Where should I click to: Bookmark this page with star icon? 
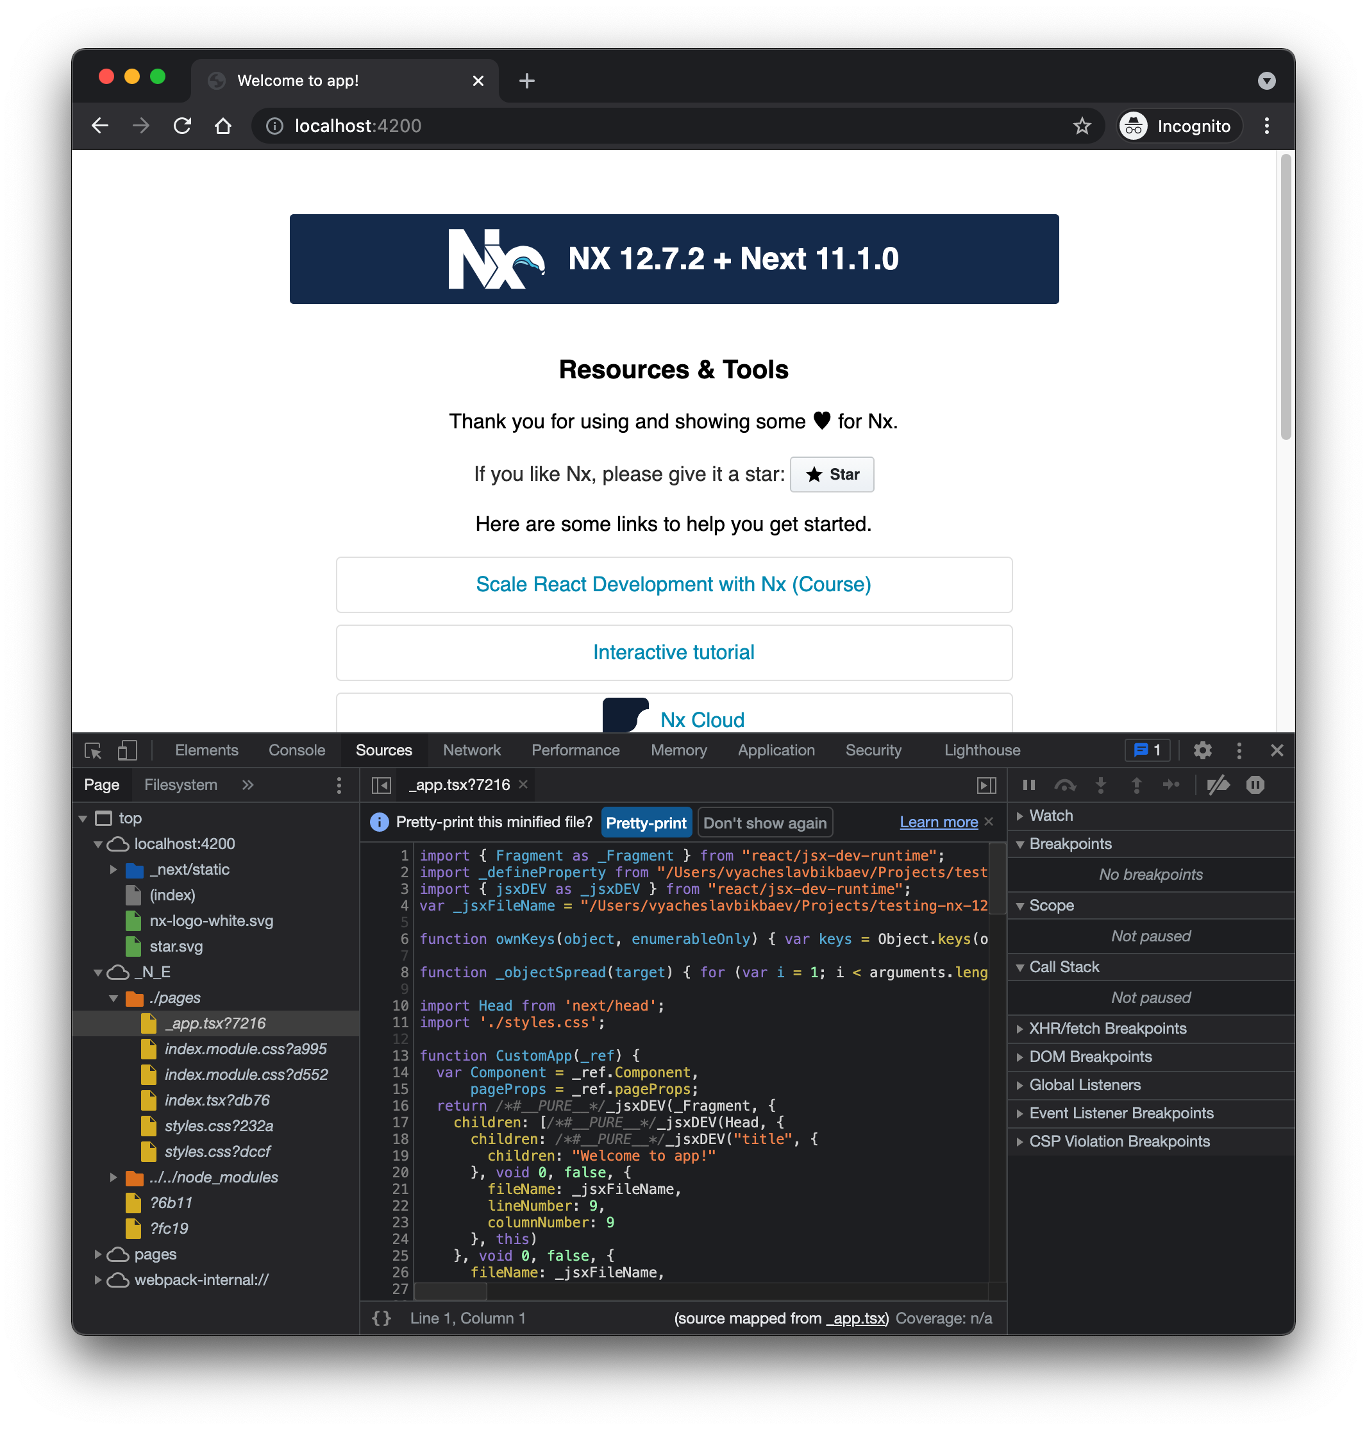1082,126
